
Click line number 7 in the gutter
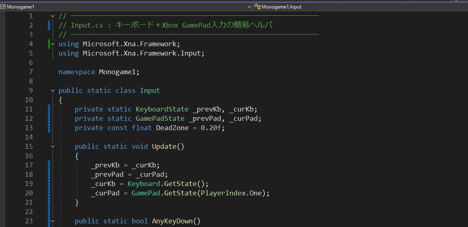coord(30,72)
